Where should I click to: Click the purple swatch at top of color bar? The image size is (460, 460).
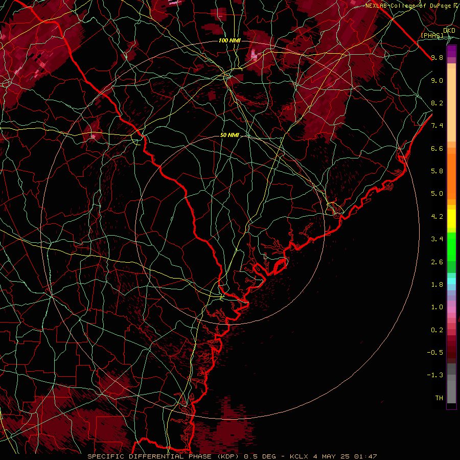pos(451,51)
